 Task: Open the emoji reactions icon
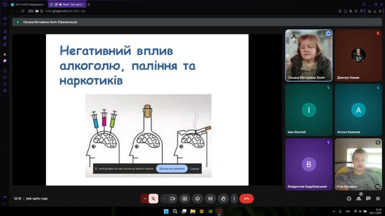click(197, 198)
